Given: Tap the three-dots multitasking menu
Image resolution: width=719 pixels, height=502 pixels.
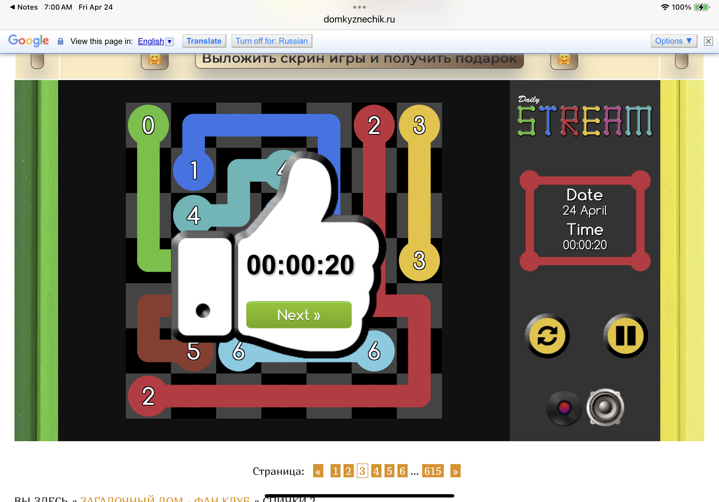Looking at the screenshot, I should click(x=359, y=7).
